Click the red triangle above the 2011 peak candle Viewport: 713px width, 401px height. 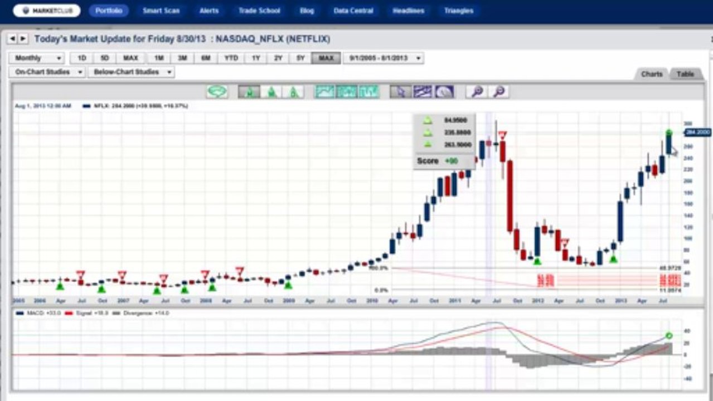point(502,135)
